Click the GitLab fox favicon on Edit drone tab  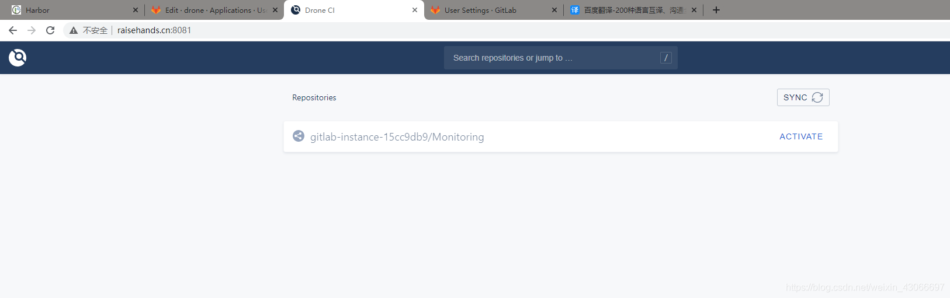point(156,10)
